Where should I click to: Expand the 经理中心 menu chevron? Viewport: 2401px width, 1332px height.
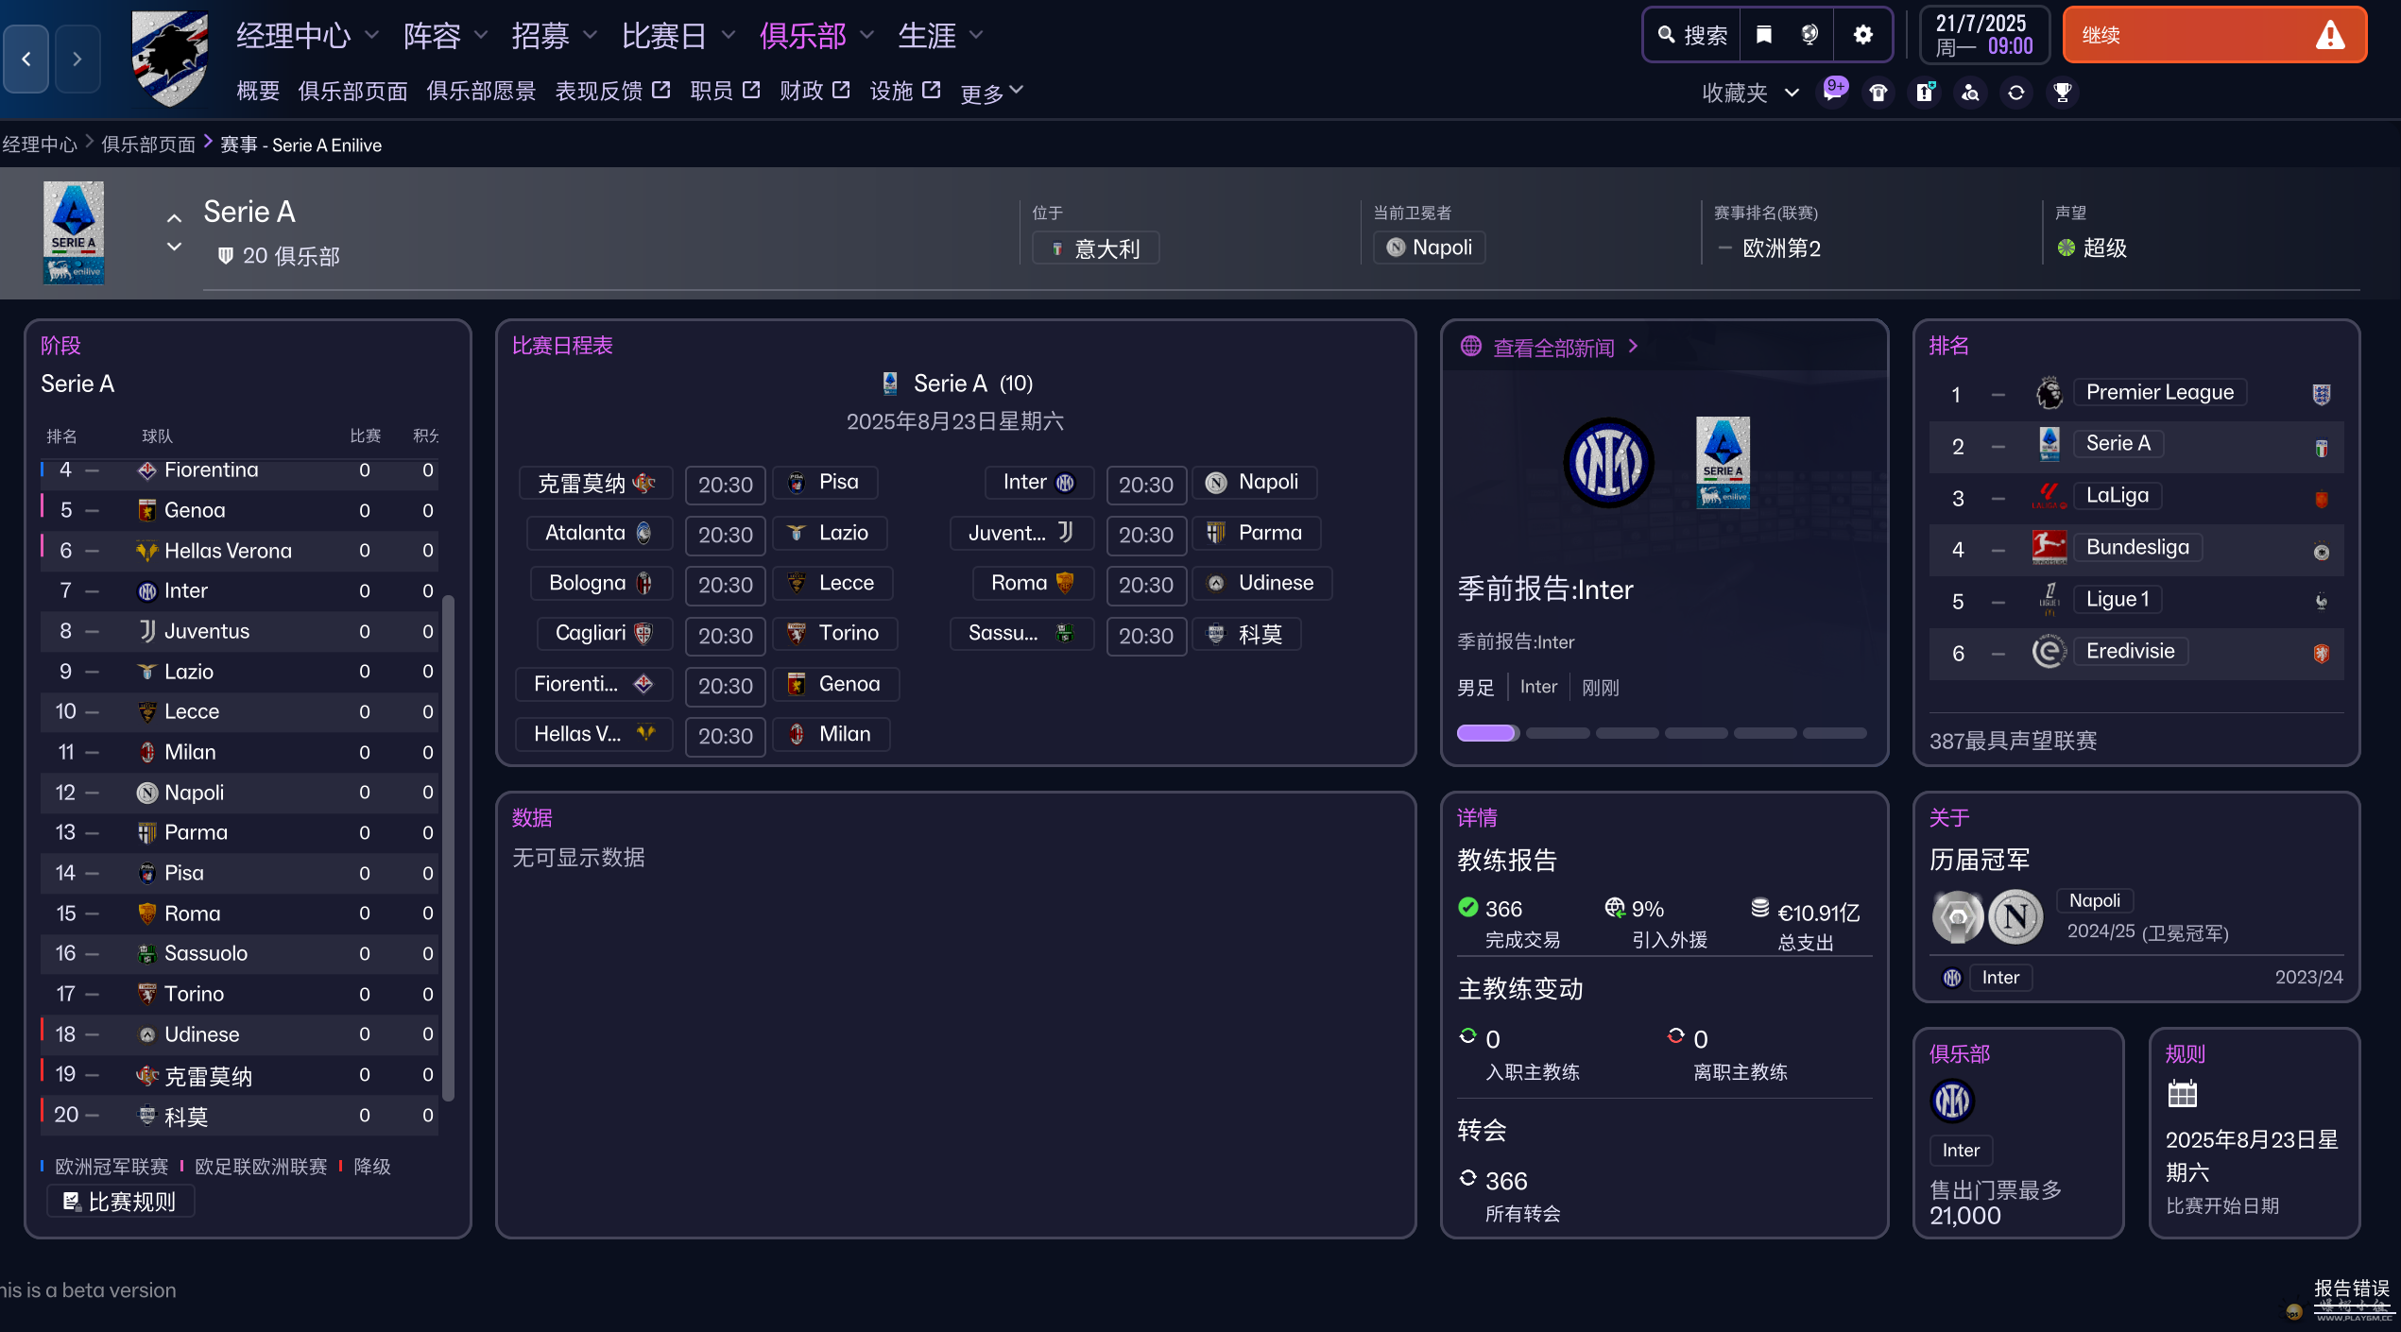[x=371, y=35]
